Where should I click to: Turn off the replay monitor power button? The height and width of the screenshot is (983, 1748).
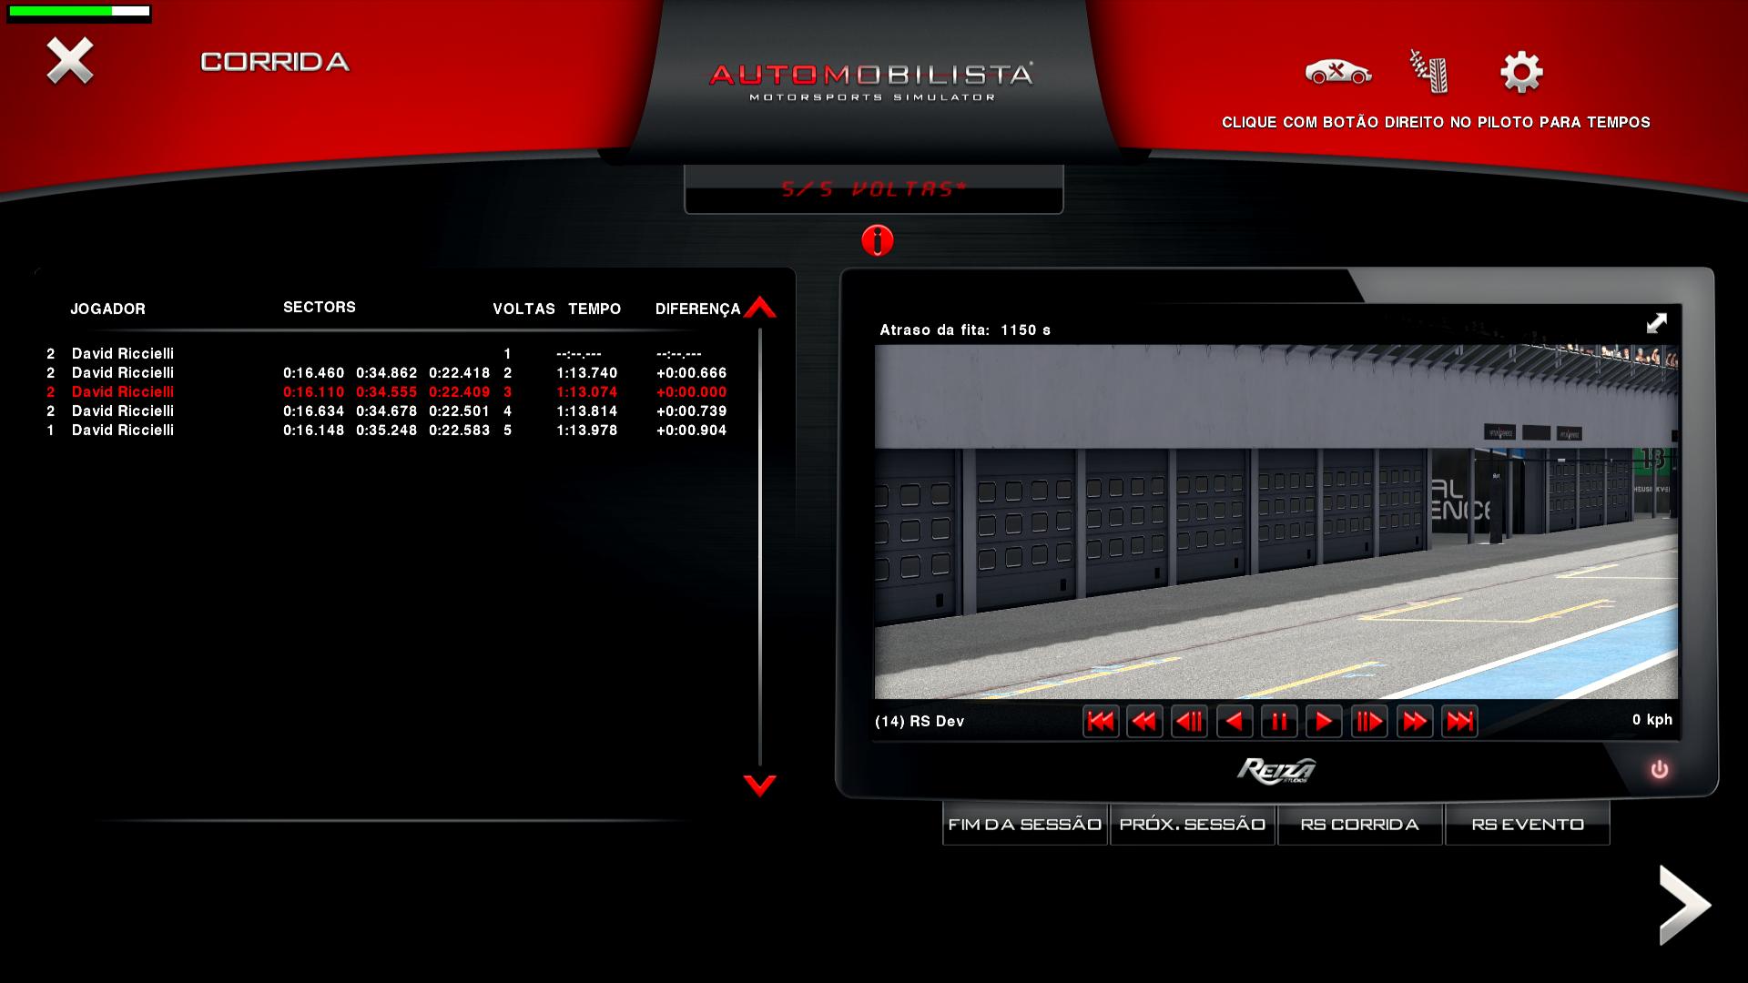[1660, 770]
